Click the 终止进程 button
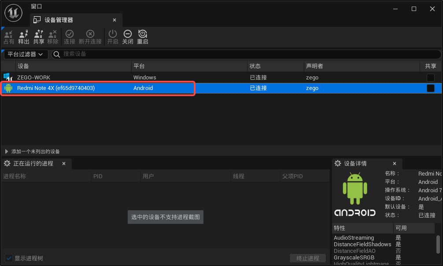443x266 pixels. point(308,258)
